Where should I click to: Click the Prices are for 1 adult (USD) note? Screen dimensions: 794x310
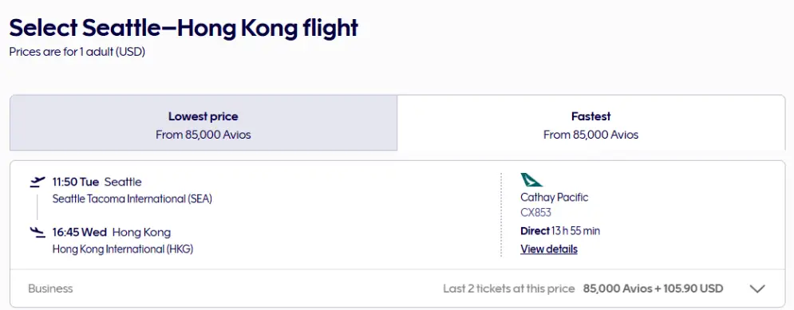click(x=77, y=52)
